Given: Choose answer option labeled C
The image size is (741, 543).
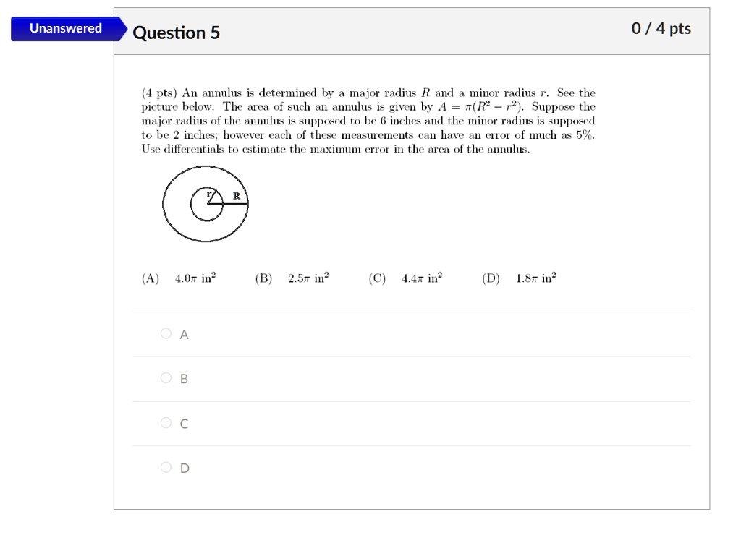Looking at the screenshot, I should coord(183,424).
